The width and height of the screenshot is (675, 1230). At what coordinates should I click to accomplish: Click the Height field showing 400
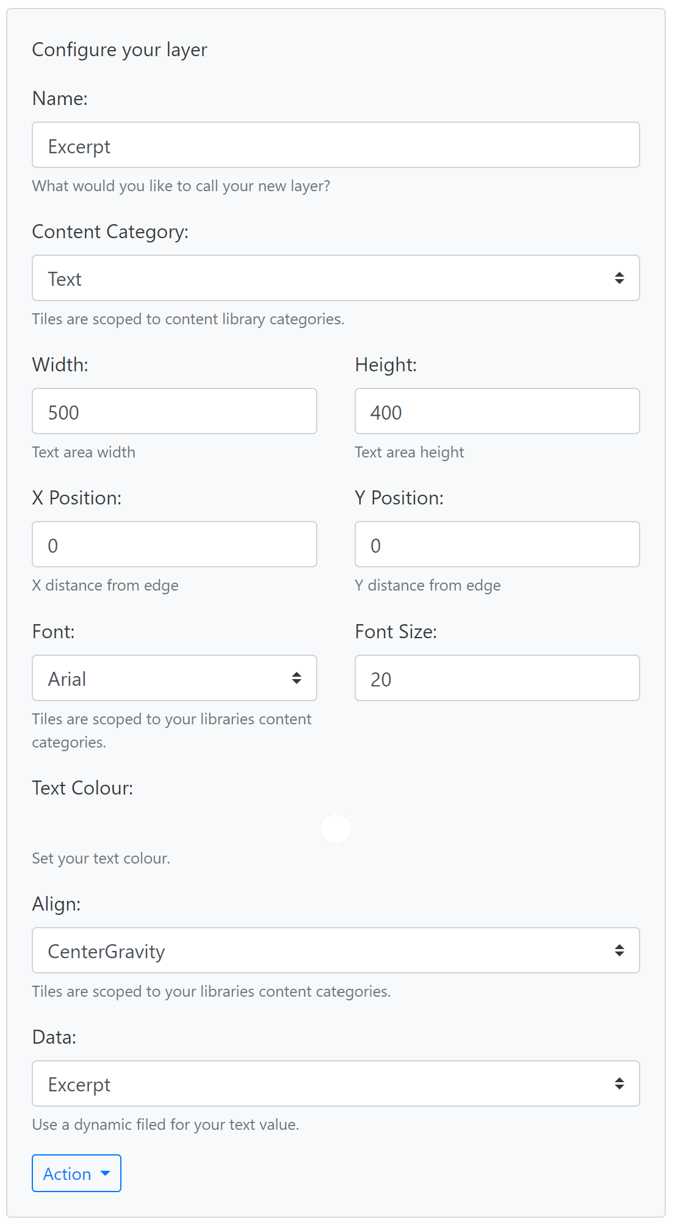pyautogui.click(x=497, y=412)
